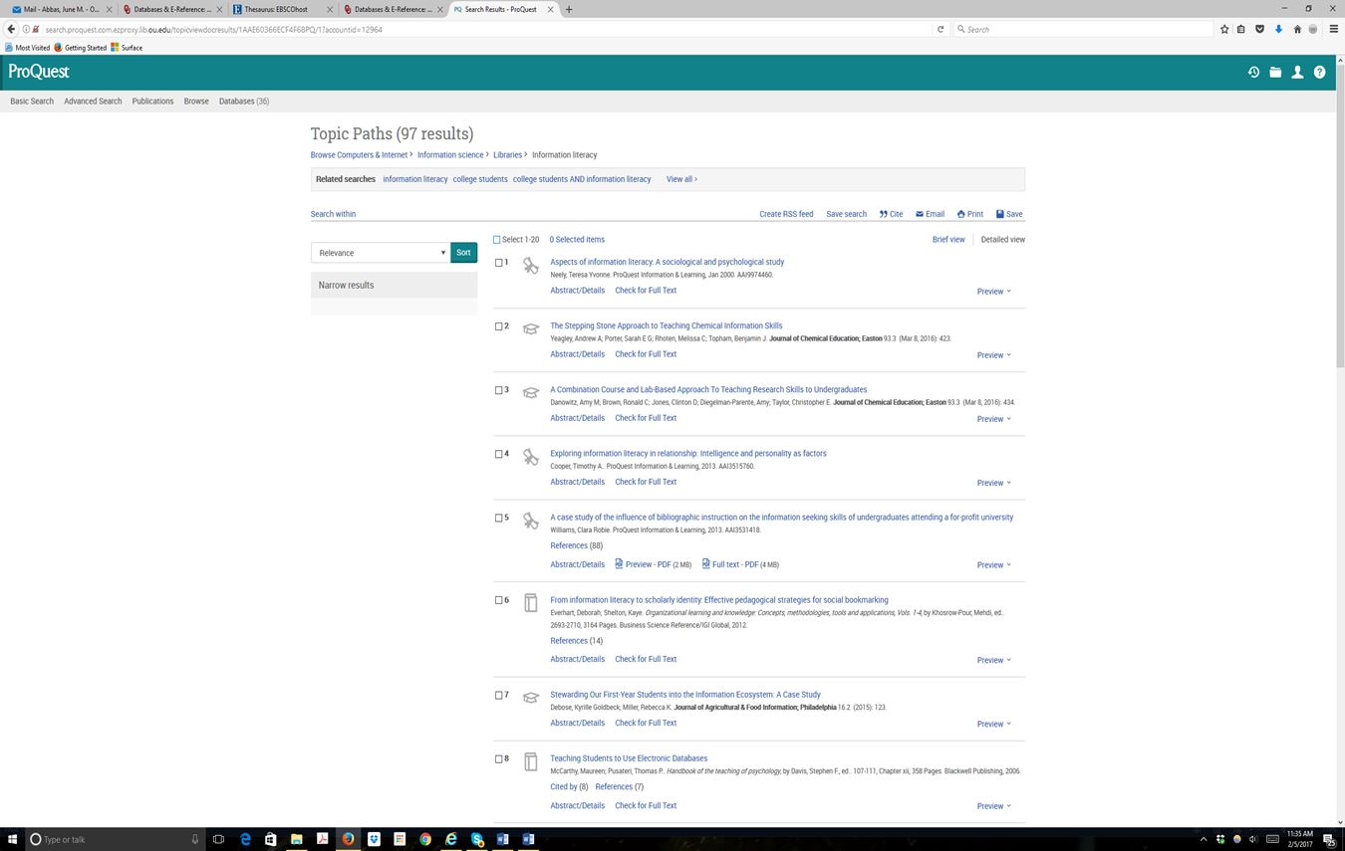Open the My Research folder icon

click(x=1275, y=73)
